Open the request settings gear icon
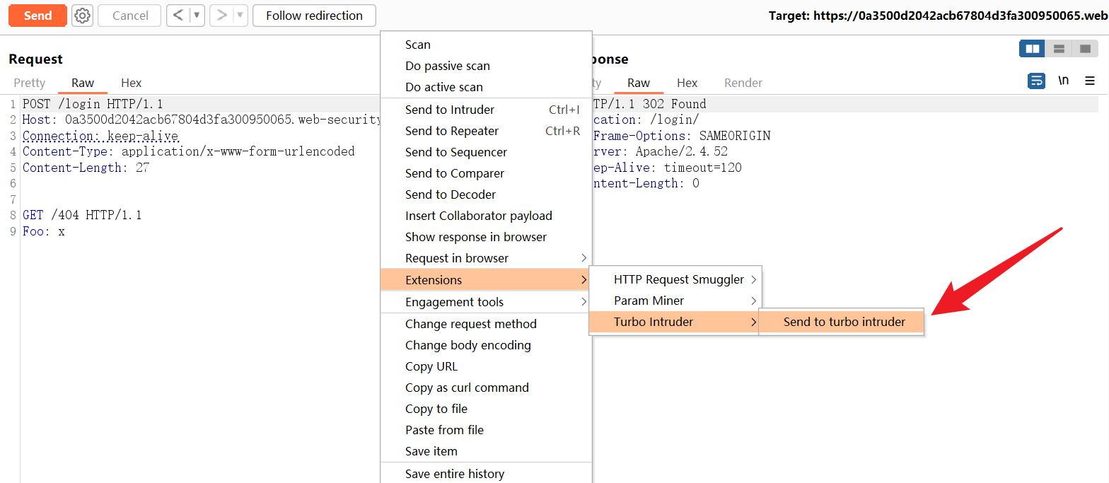 coord(83,16)
